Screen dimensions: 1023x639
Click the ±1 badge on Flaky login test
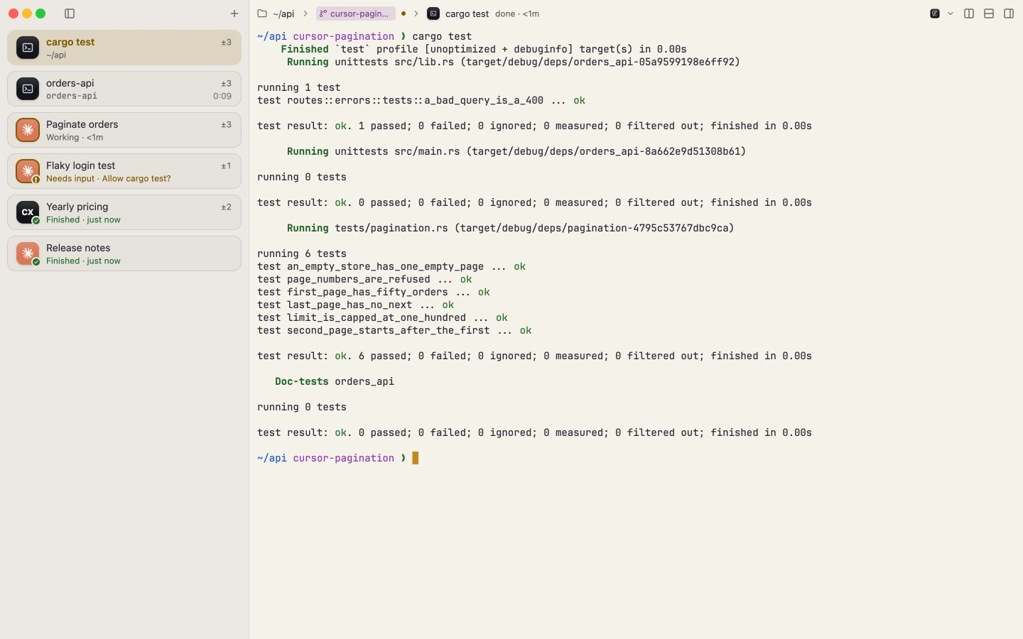click(x=226, y=166)
